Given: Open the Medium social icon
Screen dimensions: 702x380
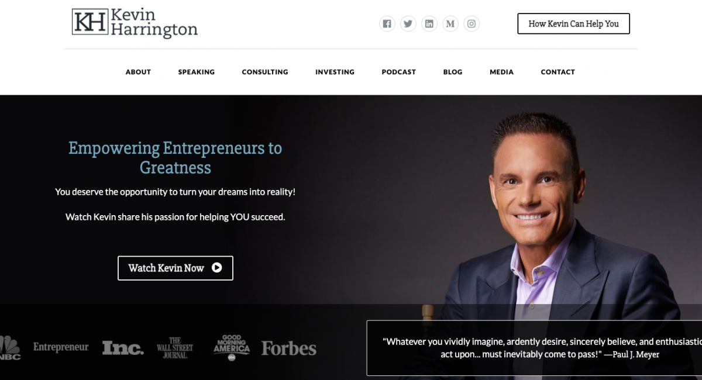Looking at the screenshot, I should (x=450, y=24).
